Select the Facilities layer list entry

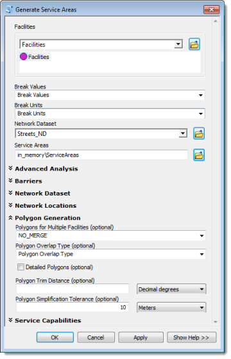pyautogui.click(x=35, y=56)
